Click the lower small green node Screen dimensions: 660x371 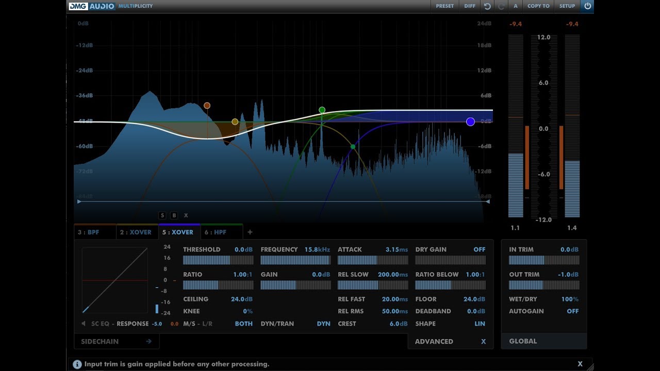(353, 147)
